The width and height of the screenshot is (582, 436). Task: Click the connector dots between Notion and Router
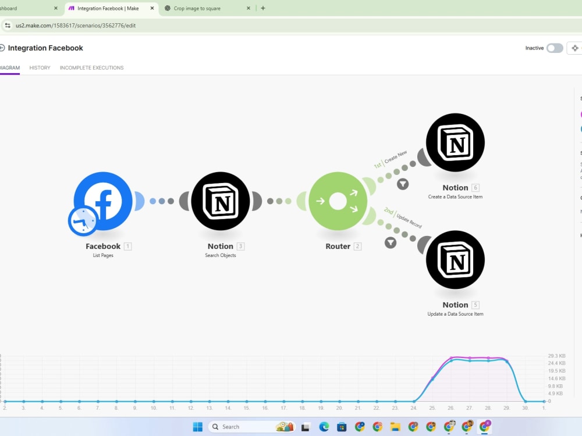[x=279, y=201]
